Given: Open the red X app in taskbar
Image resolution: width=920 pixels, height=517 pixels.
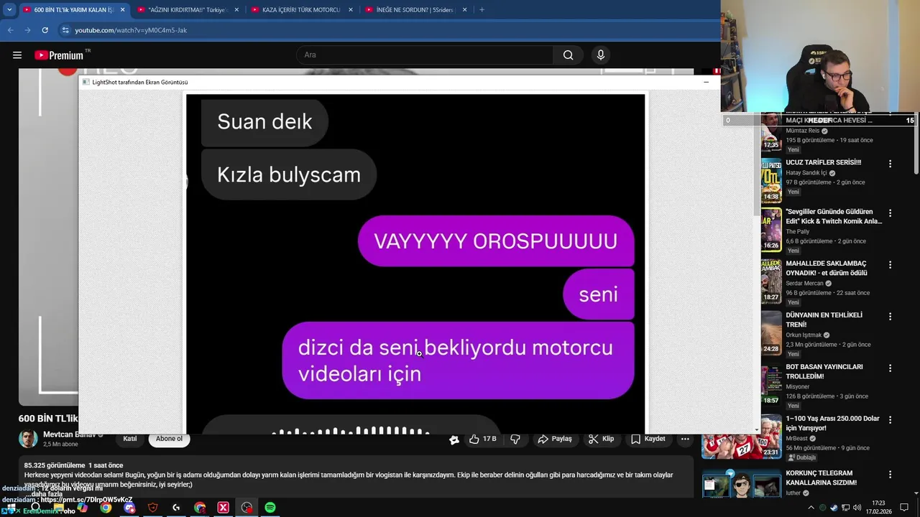Looking at the screenshot, I should (x=223, y=508).
